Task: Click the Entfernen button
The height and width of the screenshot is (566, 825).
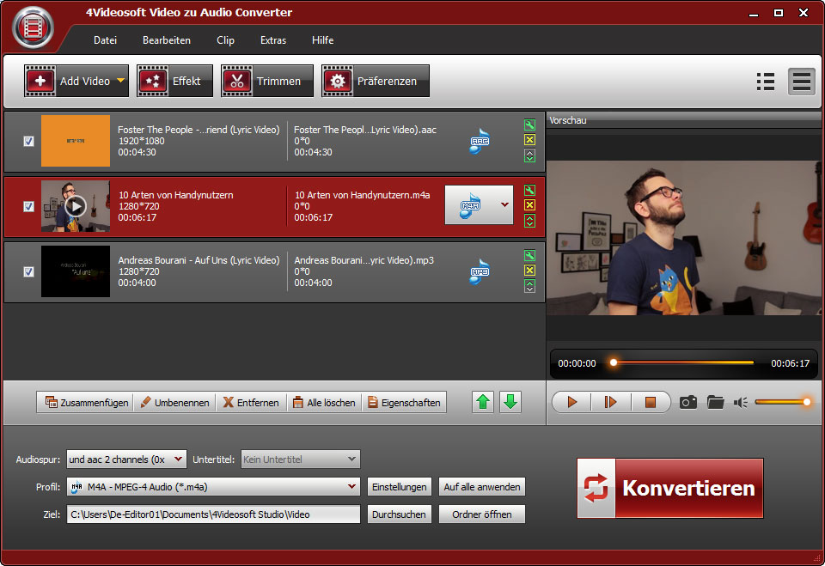Action: click(x=251, y=403)
